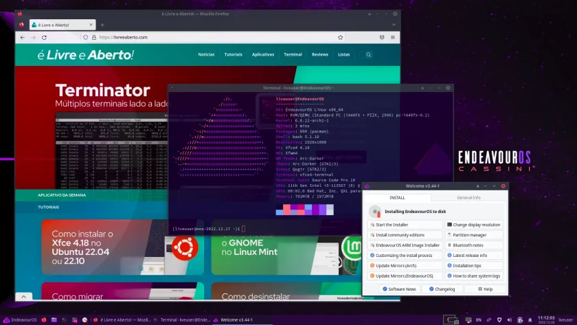Open the volume icon in system tray
The width and height of the screenshot is (577, 325).
coord(510,320)
